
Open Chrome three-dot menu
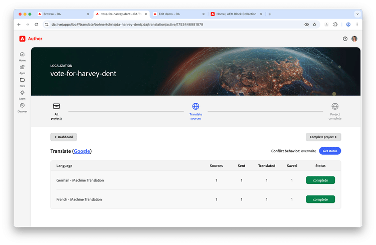[x=357, y=25]
